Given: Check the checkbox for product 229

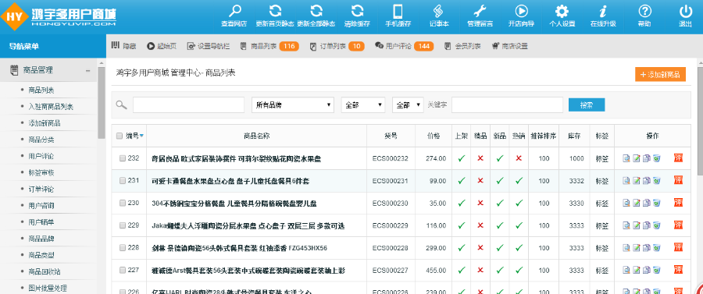Looking at the screenshot, I should click(123, 225).
